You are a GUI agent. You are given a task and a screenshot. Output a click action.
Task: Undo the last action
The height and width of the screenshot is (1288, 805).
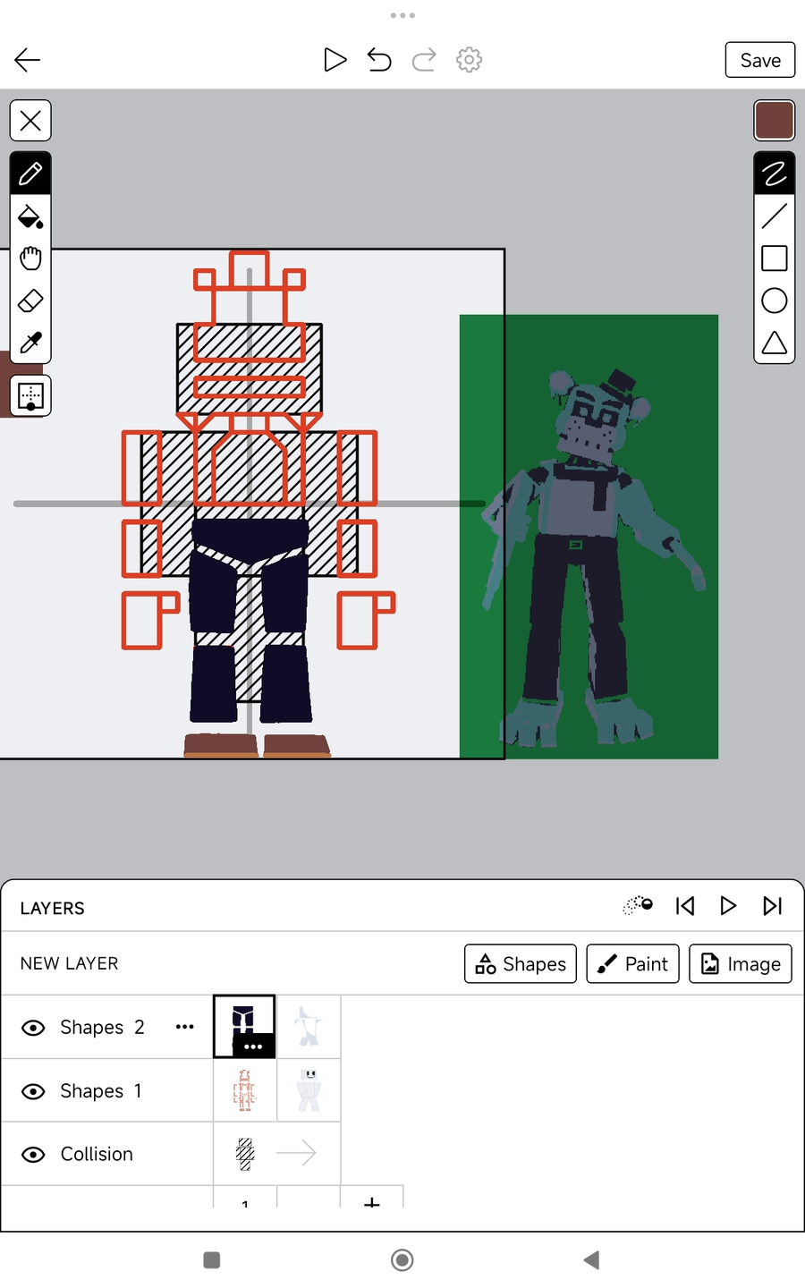point(379,60)
